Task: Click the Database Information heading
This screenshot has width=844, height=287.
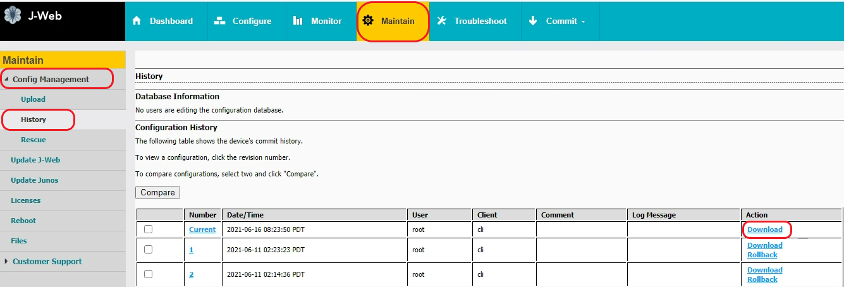Action: point(178,97)
